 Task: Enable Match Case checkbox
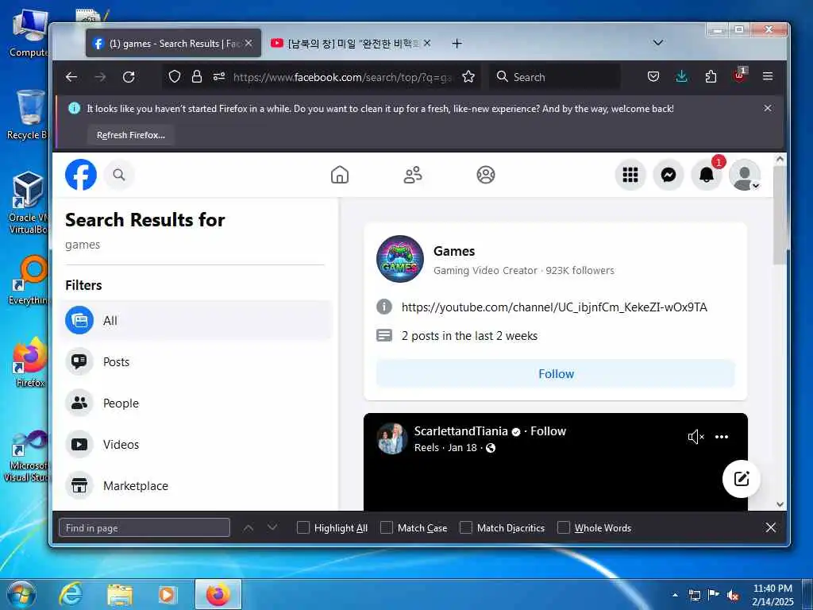coord(387,527)
